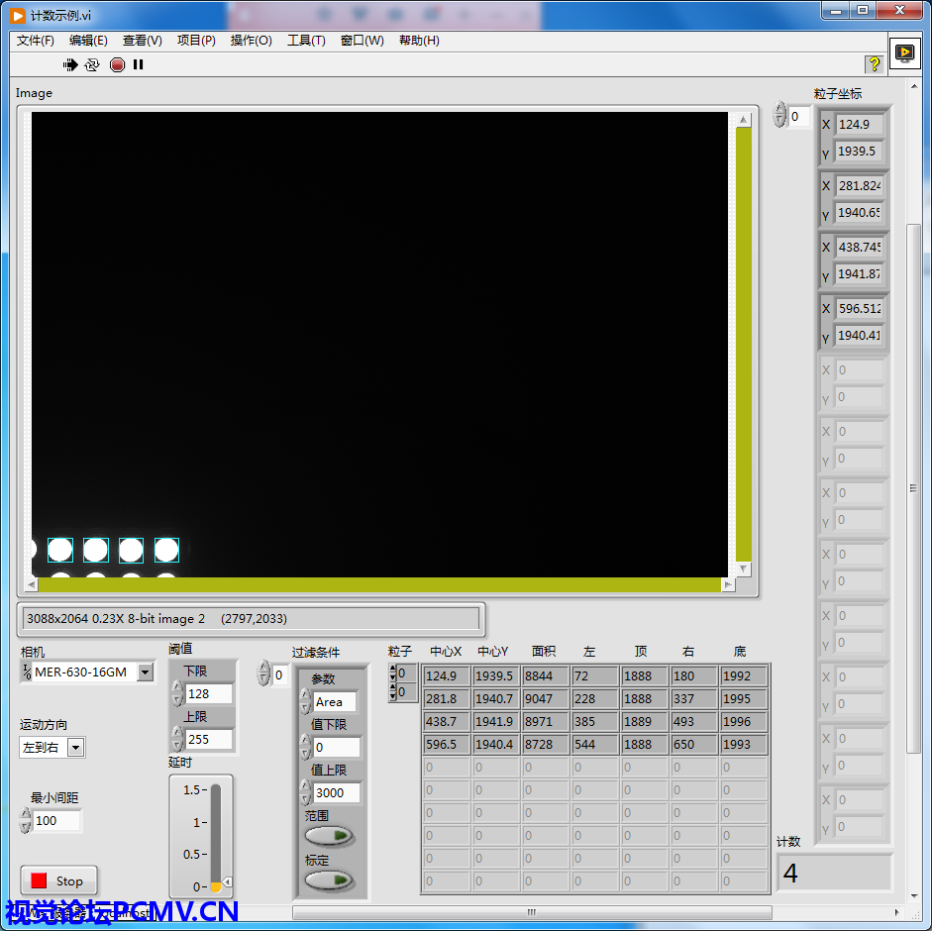Viewport: 932px width, 931px height.
Task: Click the VI icon in top-right corner
Action: pyautogui.click(x=903, y=52)
